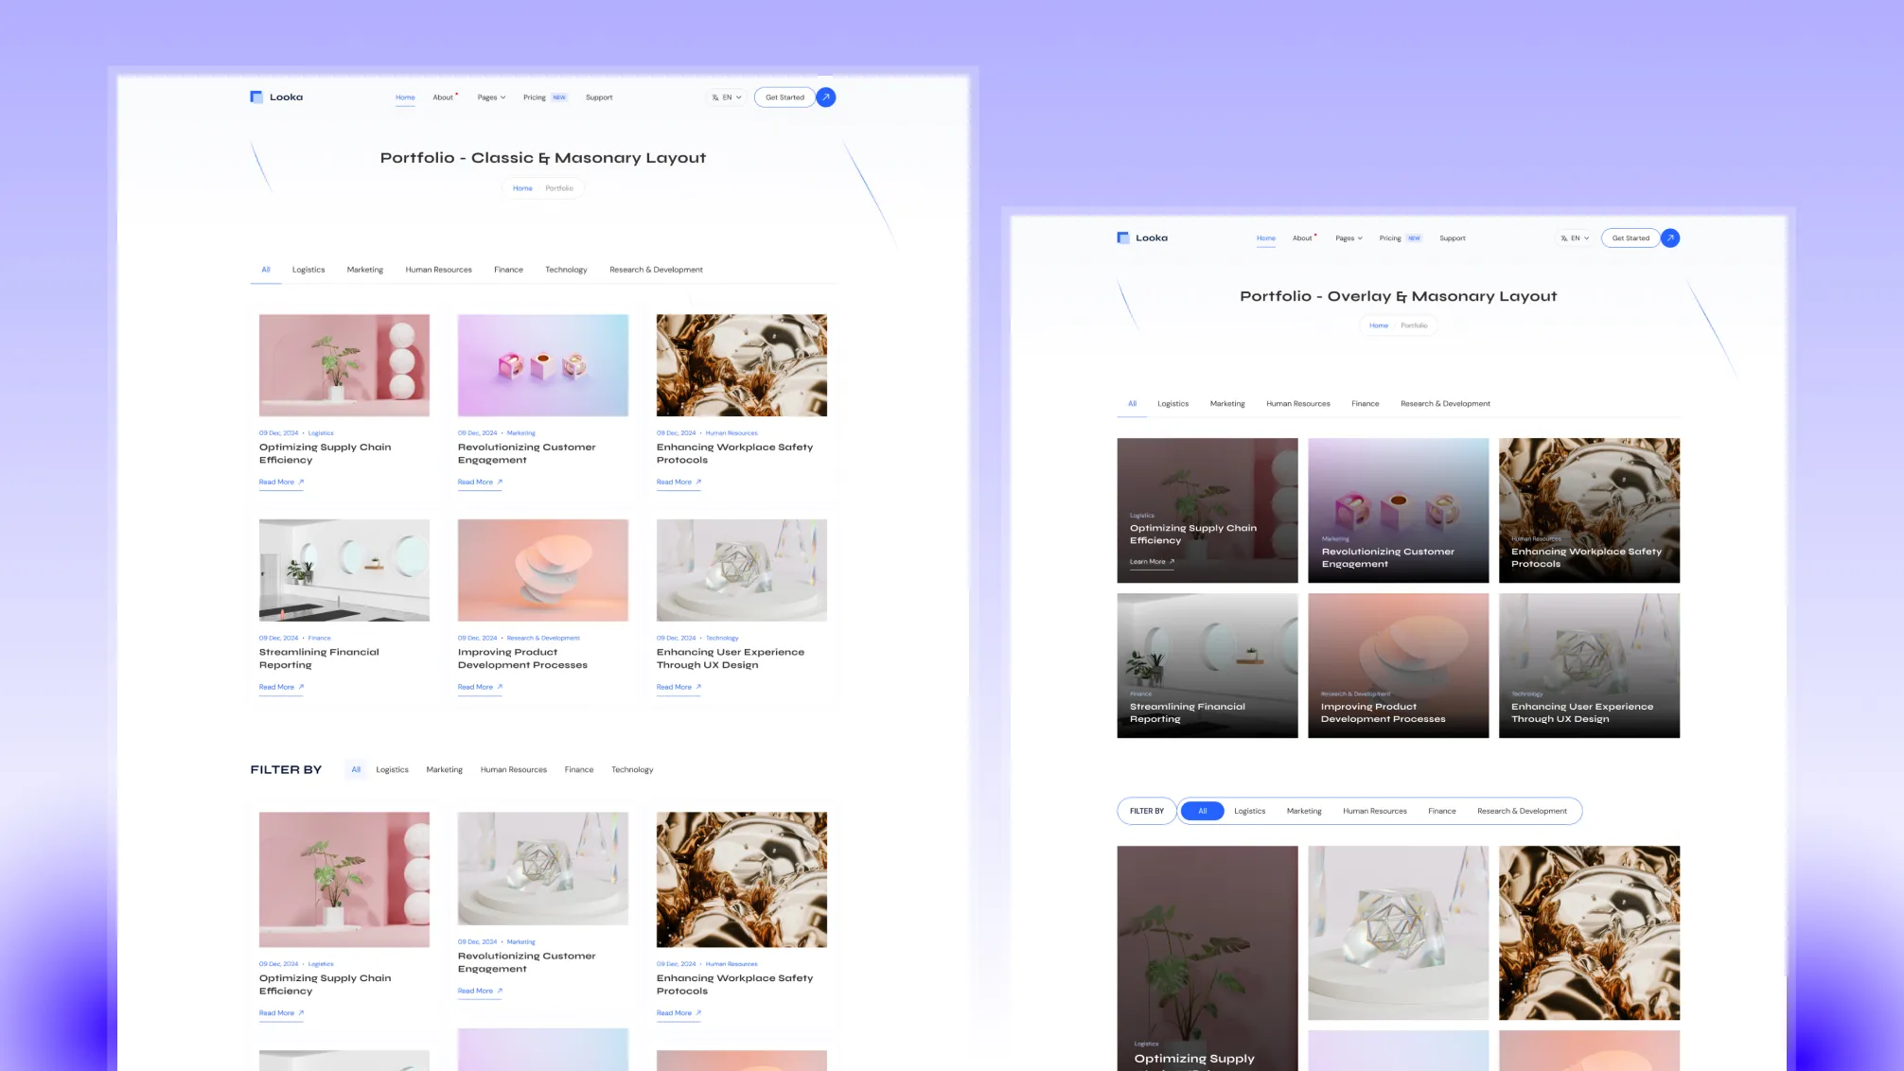Click Home breadcrumb link under Classic Masonary title
This screenshot has width=1904, height=1071.
pos(522,188)
